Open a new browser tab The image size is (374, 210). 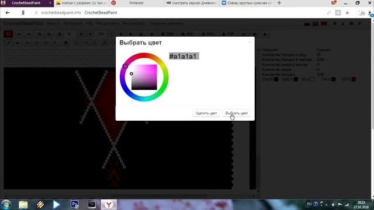[279, 3]
